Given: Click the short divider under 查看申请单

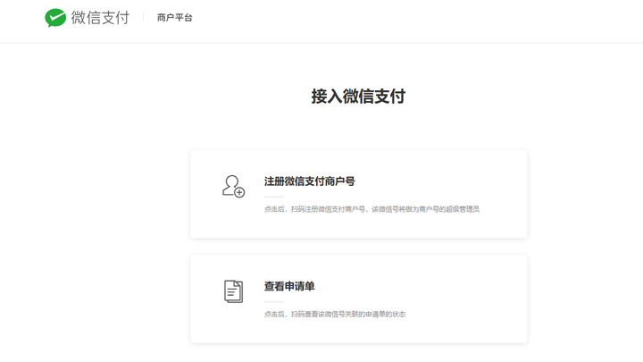Looking at the screenshot, I should tap(273, 301).
